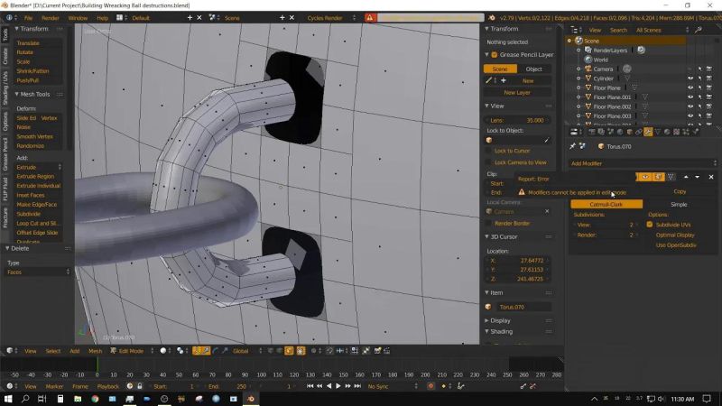
Task: Adjust the View subdivisions slider
Action: 606,225
